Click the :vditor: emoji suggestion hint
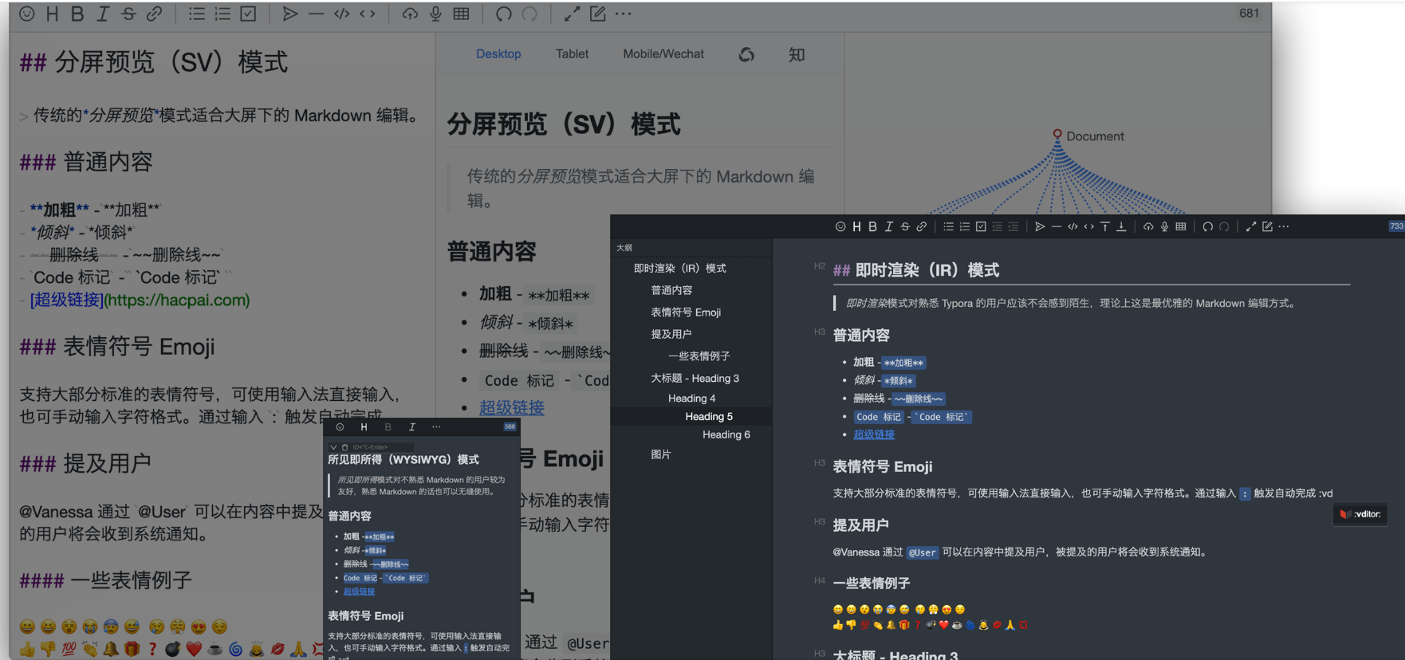Image resolution: width=1405 pixels, height=660 pixels. (x=1360, y=514)
